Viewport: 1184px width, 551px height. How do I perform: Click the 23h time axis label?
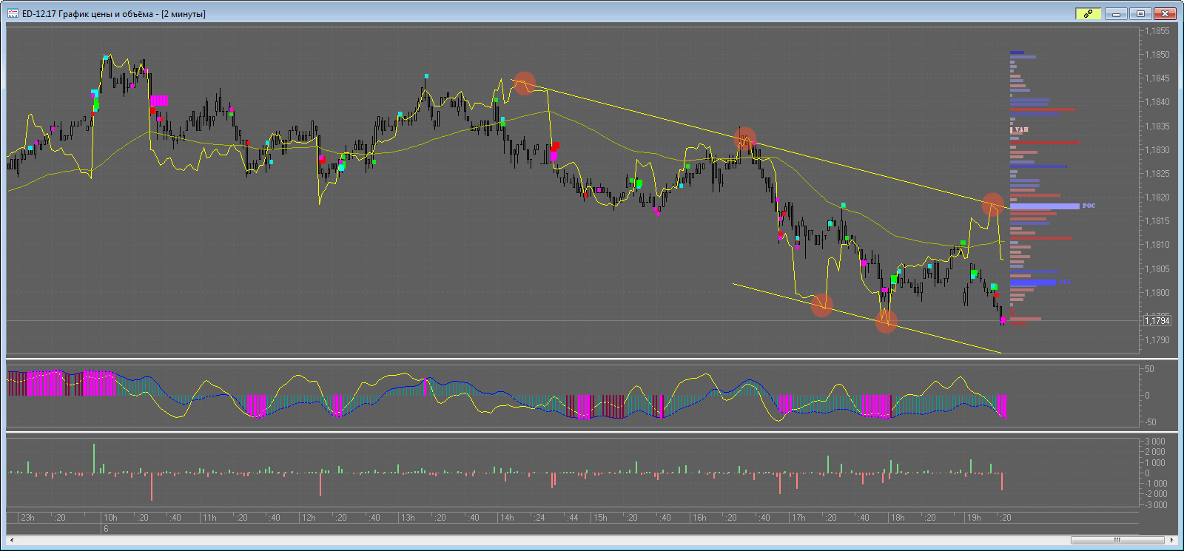(27, 518)
